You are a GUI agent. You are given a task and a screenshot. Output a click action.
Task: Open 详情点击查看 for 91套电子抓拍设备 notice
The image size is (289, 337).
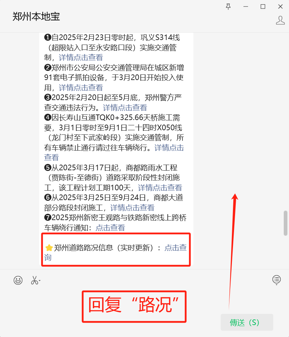[81, 87]
